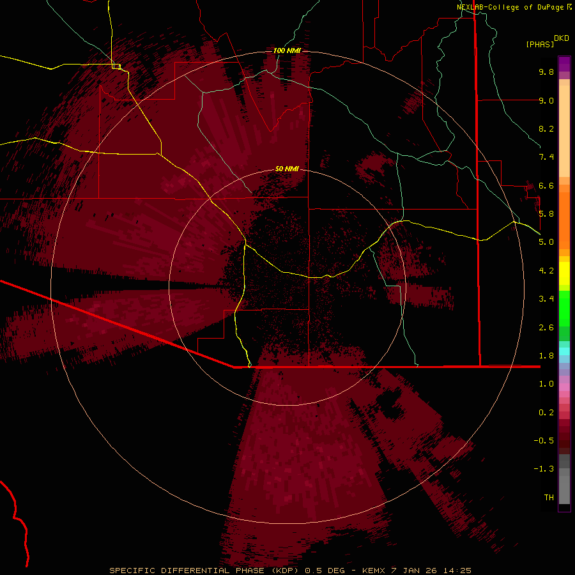The width and height of the screenshot is (575, 575).
Task: Click the 2.6 scale value
Action: click(546, 328)
